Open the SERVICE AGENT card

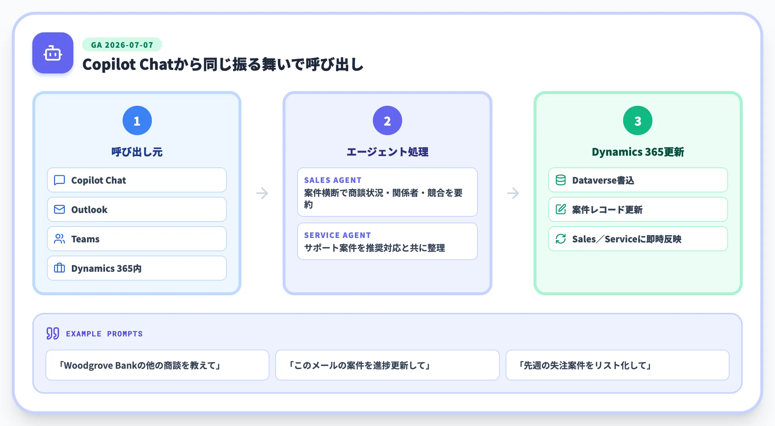(387, 241)
